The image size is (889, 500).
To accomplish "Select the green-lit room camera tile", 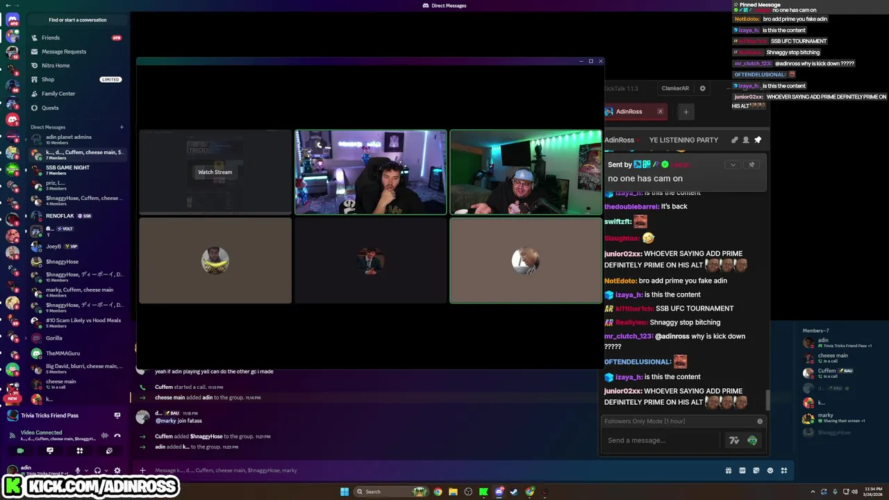I will (x=526, y=172).
